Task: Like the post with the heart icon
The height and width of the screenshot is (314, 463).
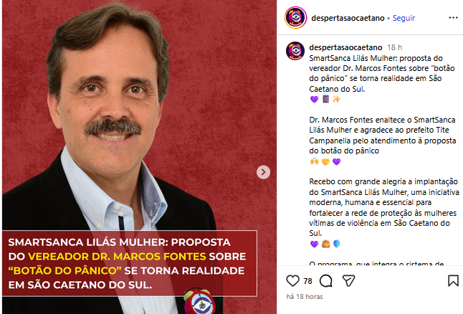Action: (x=292, y=280)
